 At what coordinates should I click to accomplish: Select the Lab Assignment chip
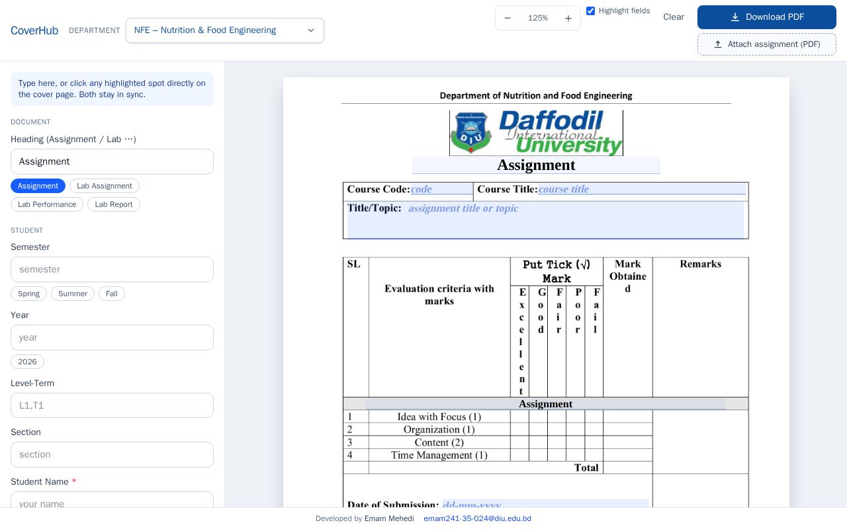point(105,186)
